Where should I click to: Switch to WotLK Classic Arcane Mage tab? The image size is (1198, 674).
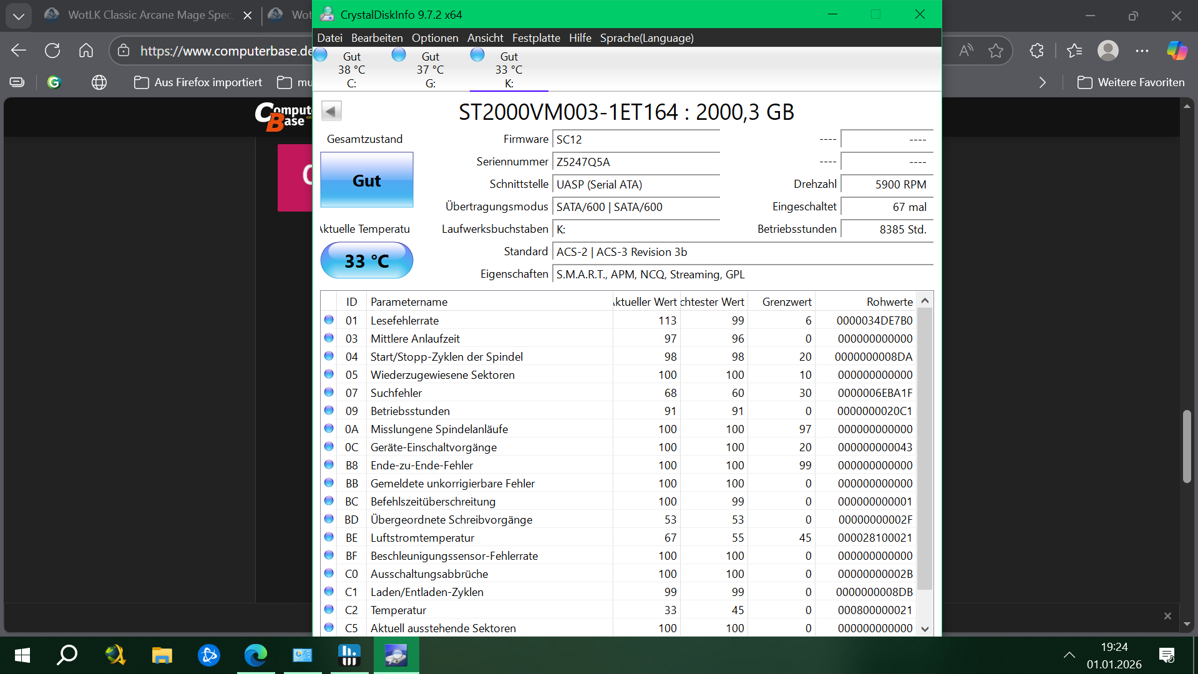click(x=149, y=15)
